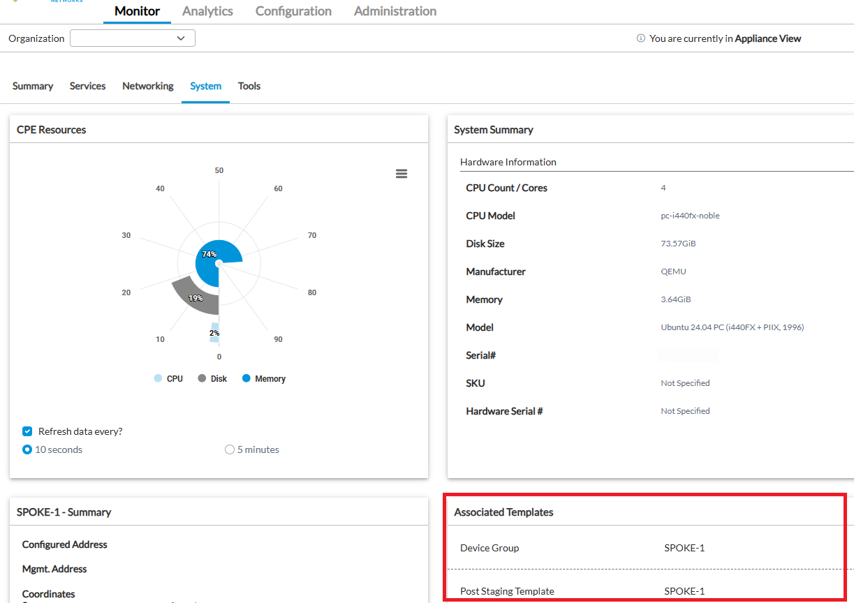Click the Model value Ubuntu 24.04 PC
The image size is (854, 603).
pyautogui.click(x=732, y=327)
